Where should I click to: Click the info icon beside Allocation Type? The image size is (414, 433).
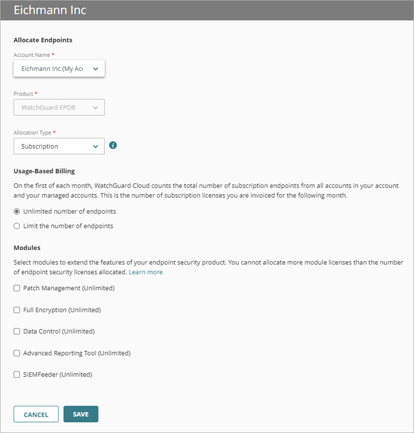113,146
